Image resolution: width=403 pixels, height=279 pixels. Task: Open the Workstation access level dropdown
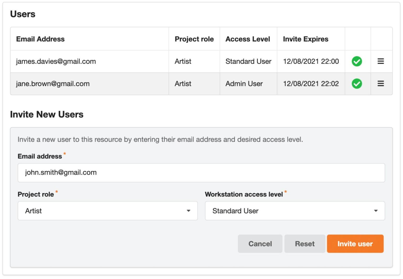294,211
